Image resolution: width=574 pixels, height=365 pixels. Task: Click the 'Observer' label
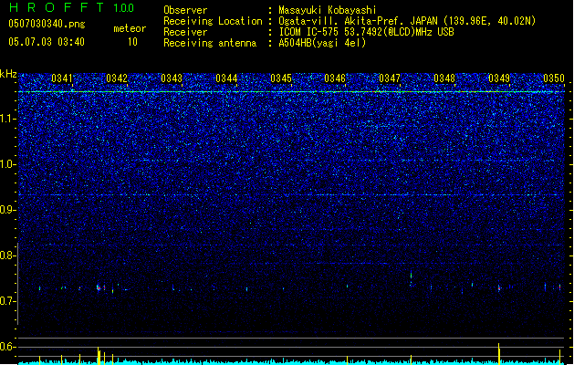pos(185,10)
